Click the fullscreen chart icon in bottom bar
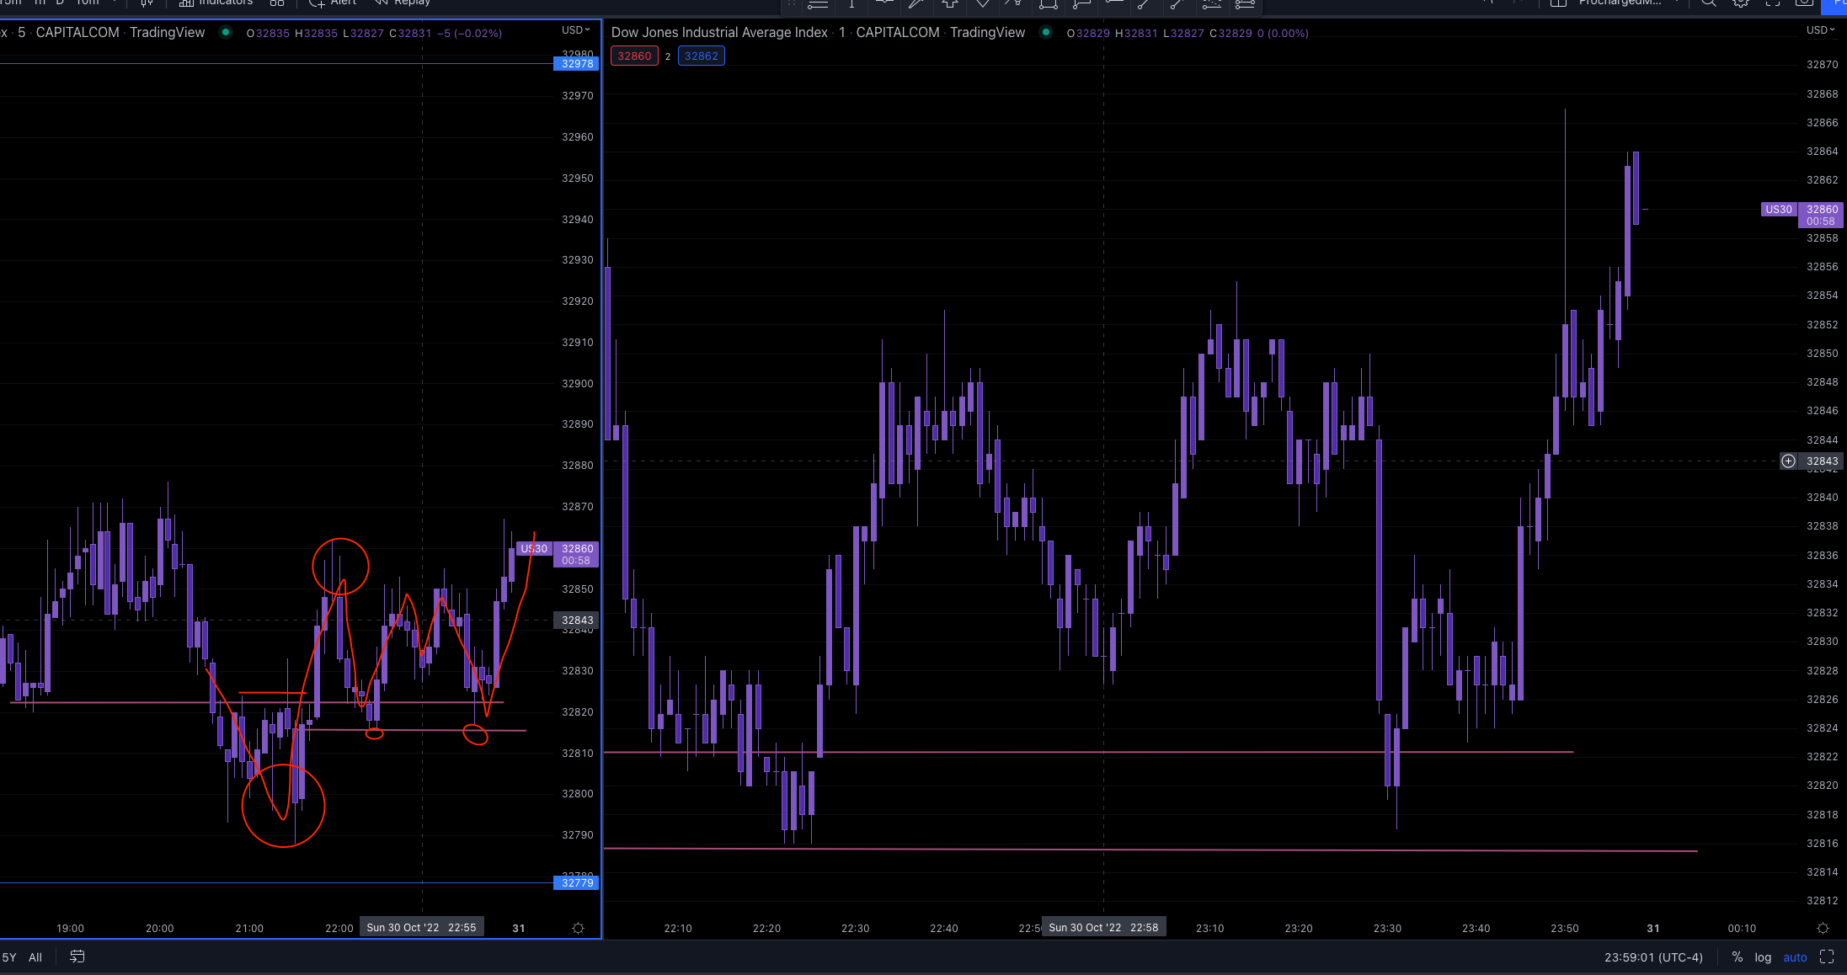This screenshot has width=1847, height=975. [1827, 956]
